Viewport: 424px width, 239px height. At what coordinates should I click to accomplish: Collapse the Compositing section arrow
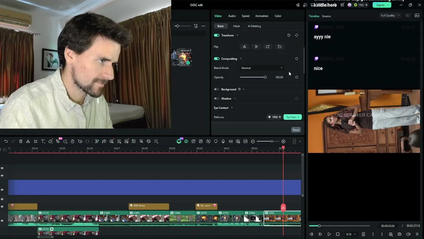(x=240, y=59)
